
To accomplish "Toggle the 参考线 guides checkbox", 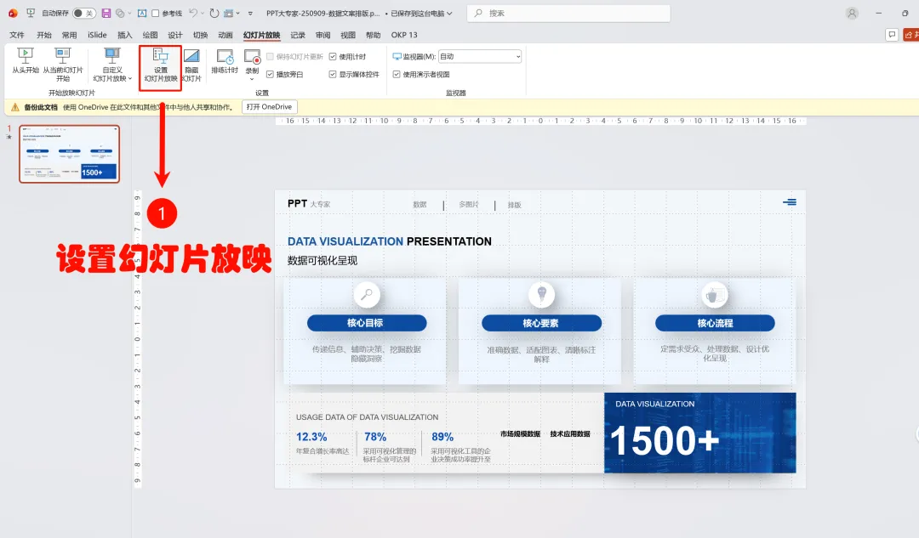I will tap(156, 13).
